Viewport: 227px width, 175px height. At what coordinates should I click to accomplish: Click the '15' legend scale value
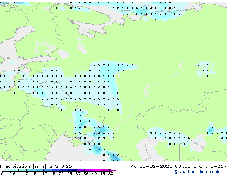[53, 174]
